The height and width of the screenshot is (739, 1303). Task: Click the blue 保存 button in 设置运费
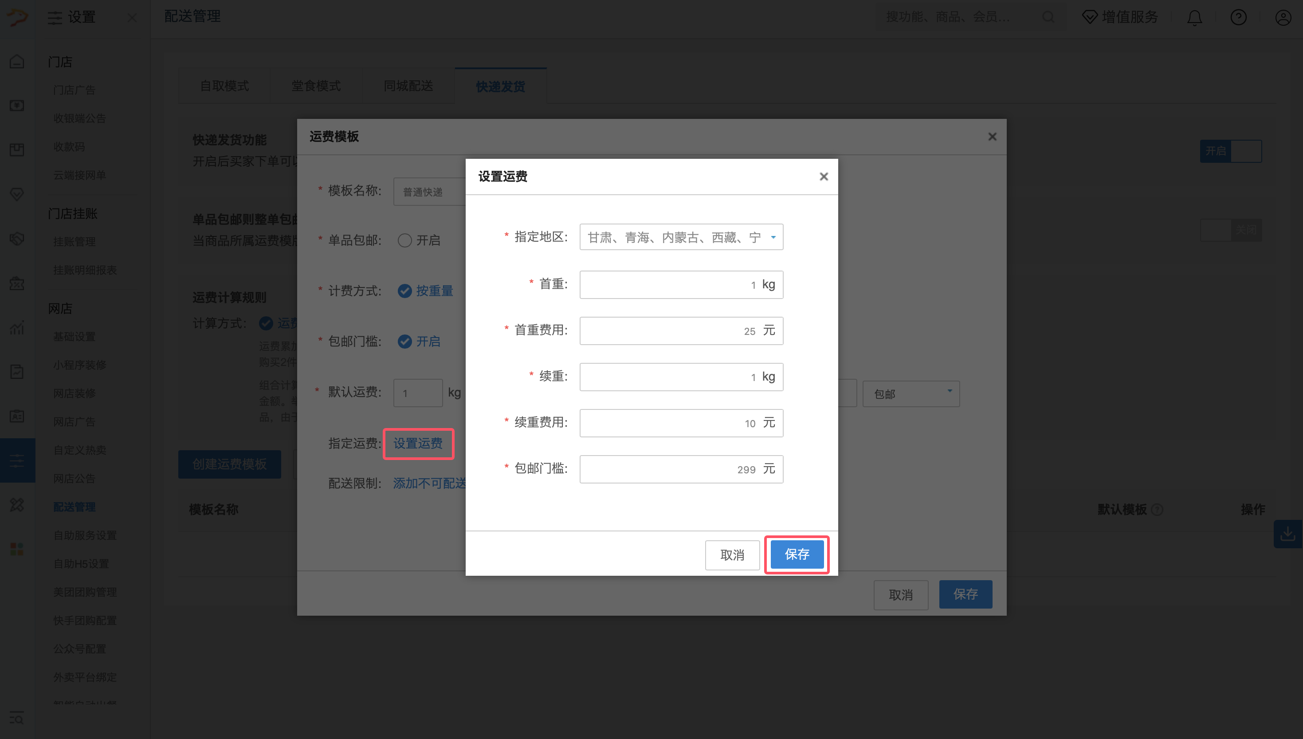pyautogui.click(x=797, y=554)
